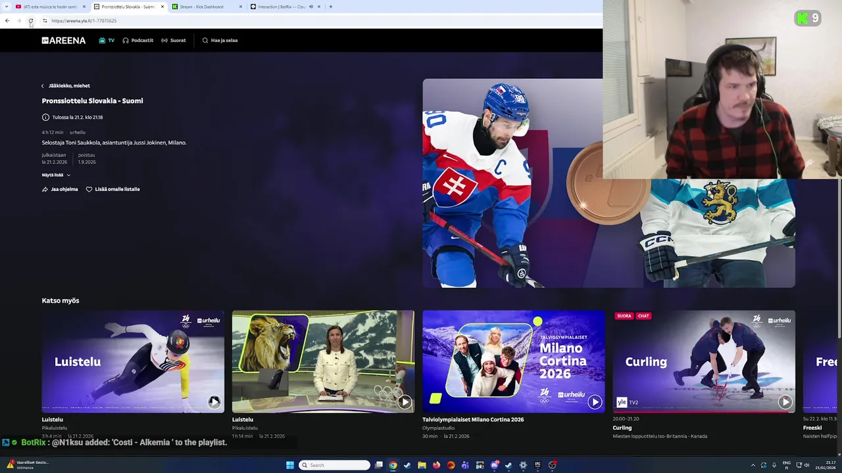Click the browser back arrow
This screenshot has width=842, height=473.
pyautogui.click(x=7, y=20)
